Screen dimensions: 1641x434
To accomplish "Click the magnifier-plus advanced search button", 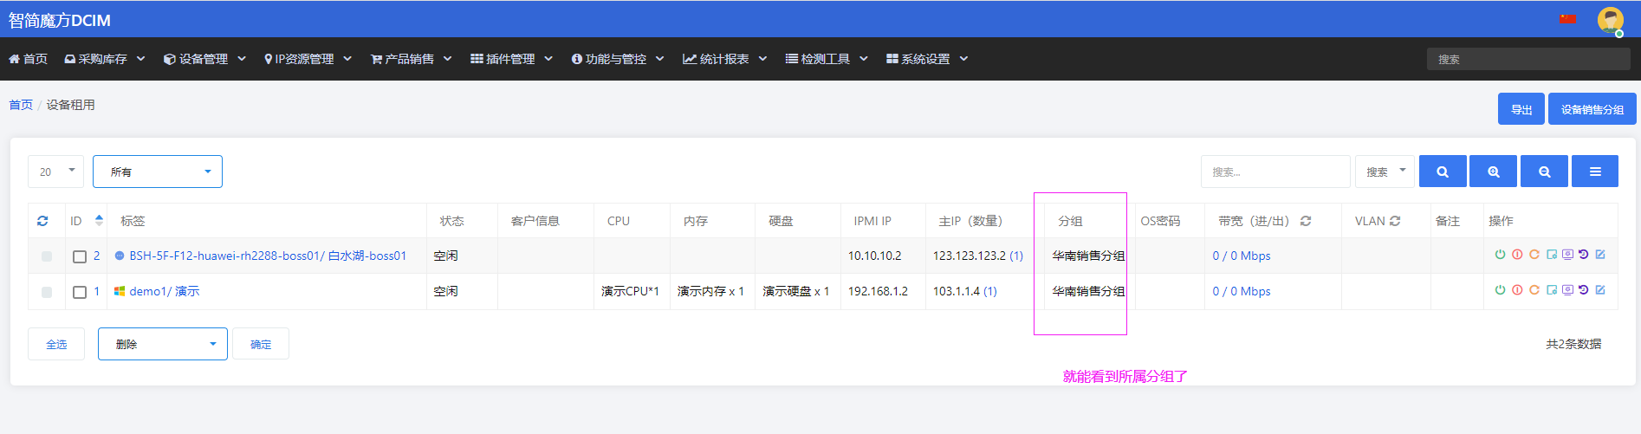I will point(1494,172).
